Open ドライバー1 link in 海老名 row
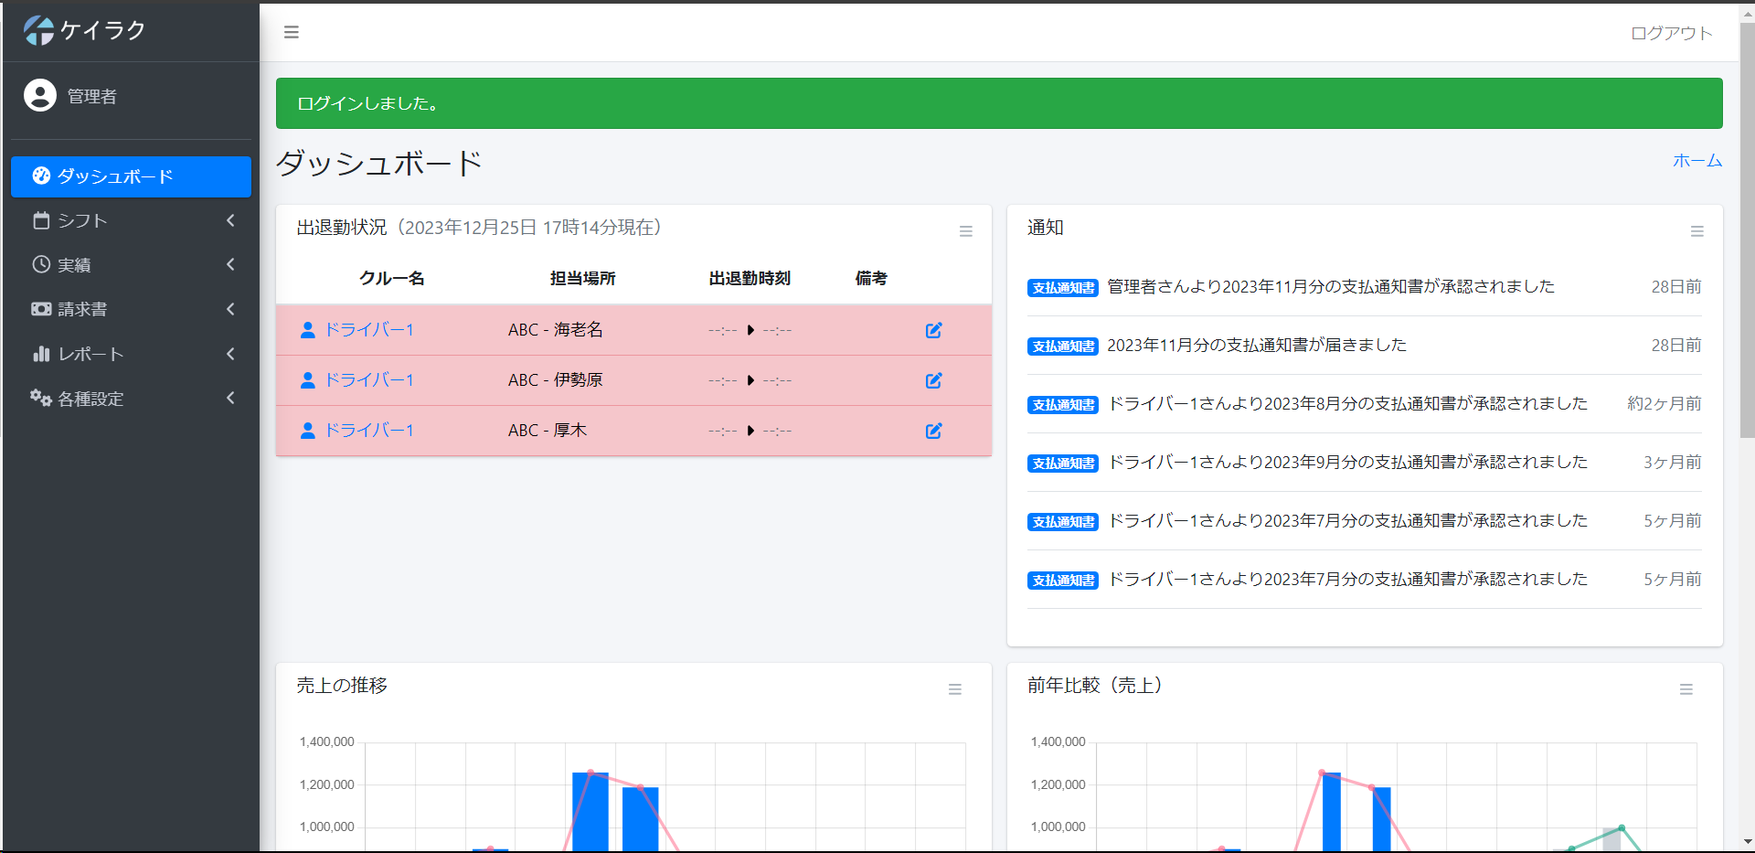 pyautogui.click(x=369, y=330)
